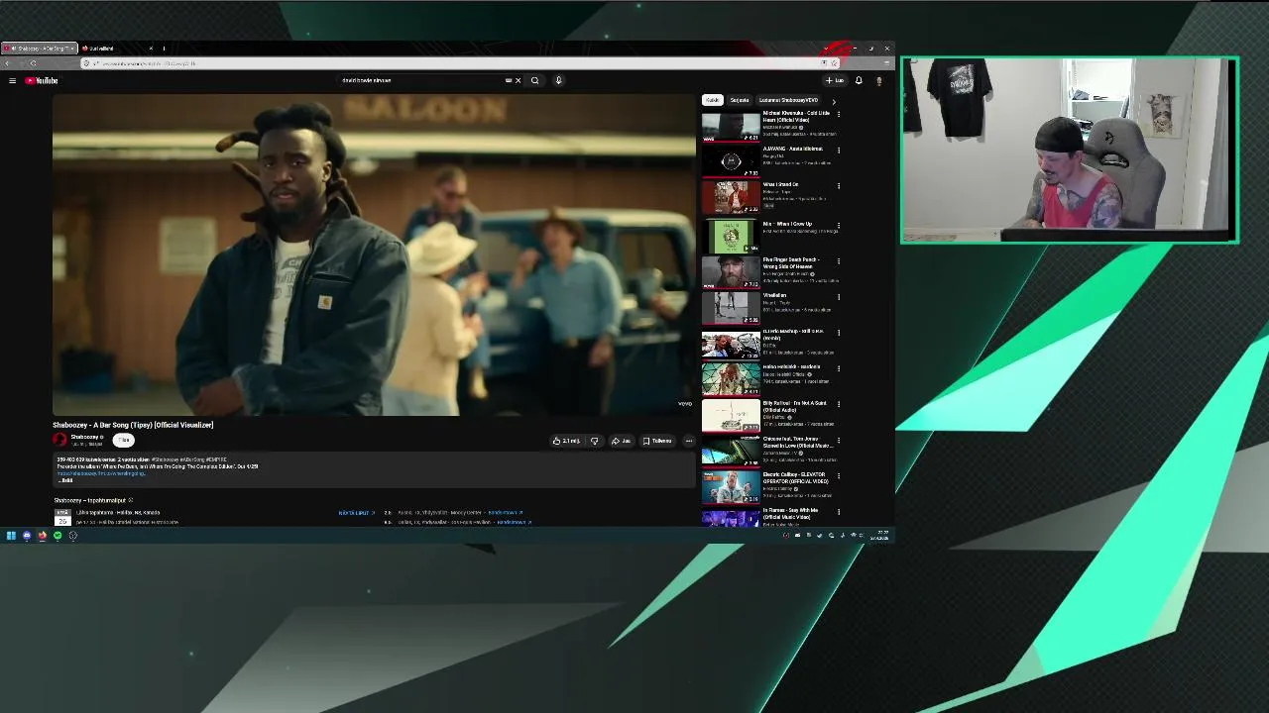Open options for Electric Callboy Elevator Operator
This screenshot has width=1269, height=713.
coord(839,475)
